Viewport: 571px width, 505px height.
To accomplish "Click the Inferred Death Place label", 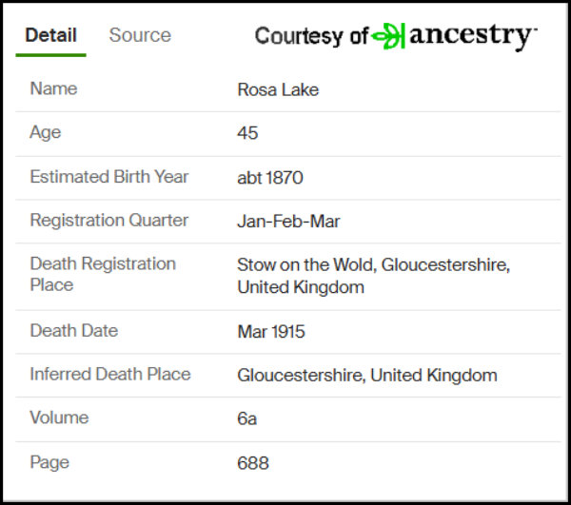I will tap(110, 375).
